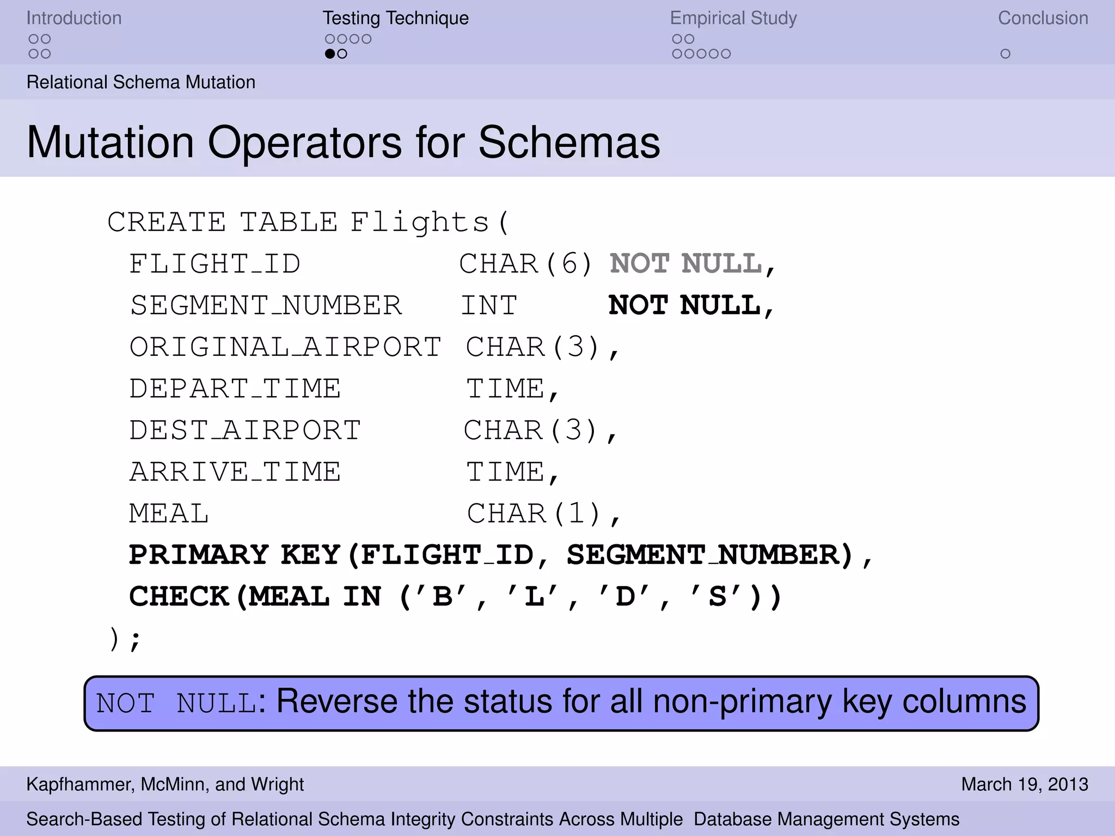Click the DEPART_TIME column name
Viewport: 1115px width, 836px height.
coord(235,389)
